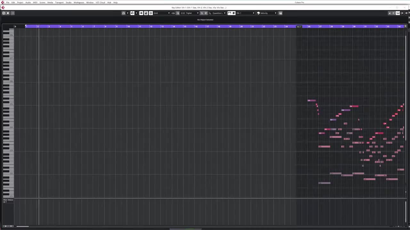410x230 pixels.
Task: Click the Cubase logo in the Key Editor title bar
Action: point(3,8)
